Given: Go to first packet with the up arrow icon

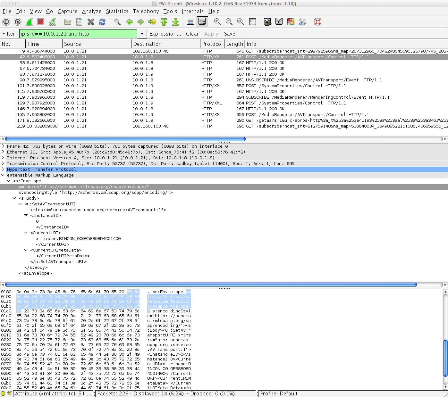Looking at the screenshot, I should [x=164, y=22].
